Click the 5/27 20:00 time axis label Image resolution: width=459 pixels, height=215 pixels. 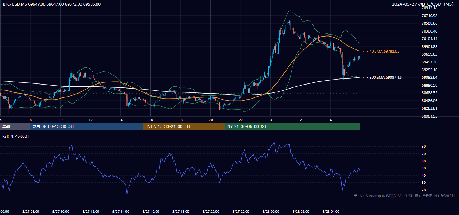point(210,212)
